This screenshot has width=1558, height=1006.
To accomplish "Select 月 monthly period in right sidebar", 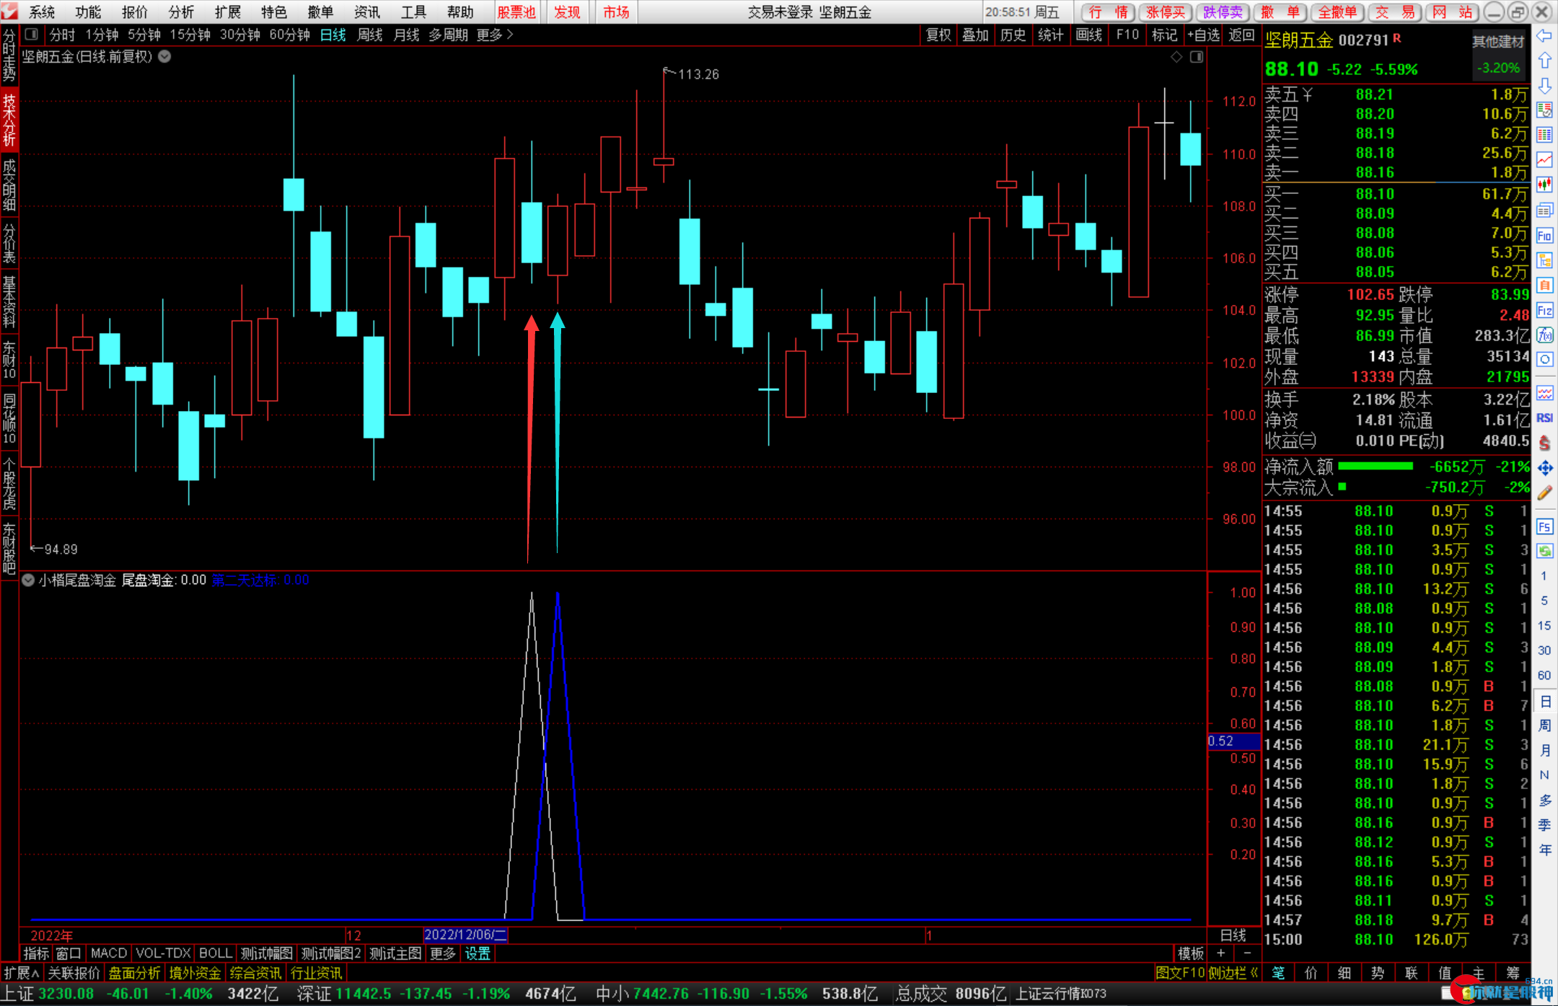I will point(1545,751).
